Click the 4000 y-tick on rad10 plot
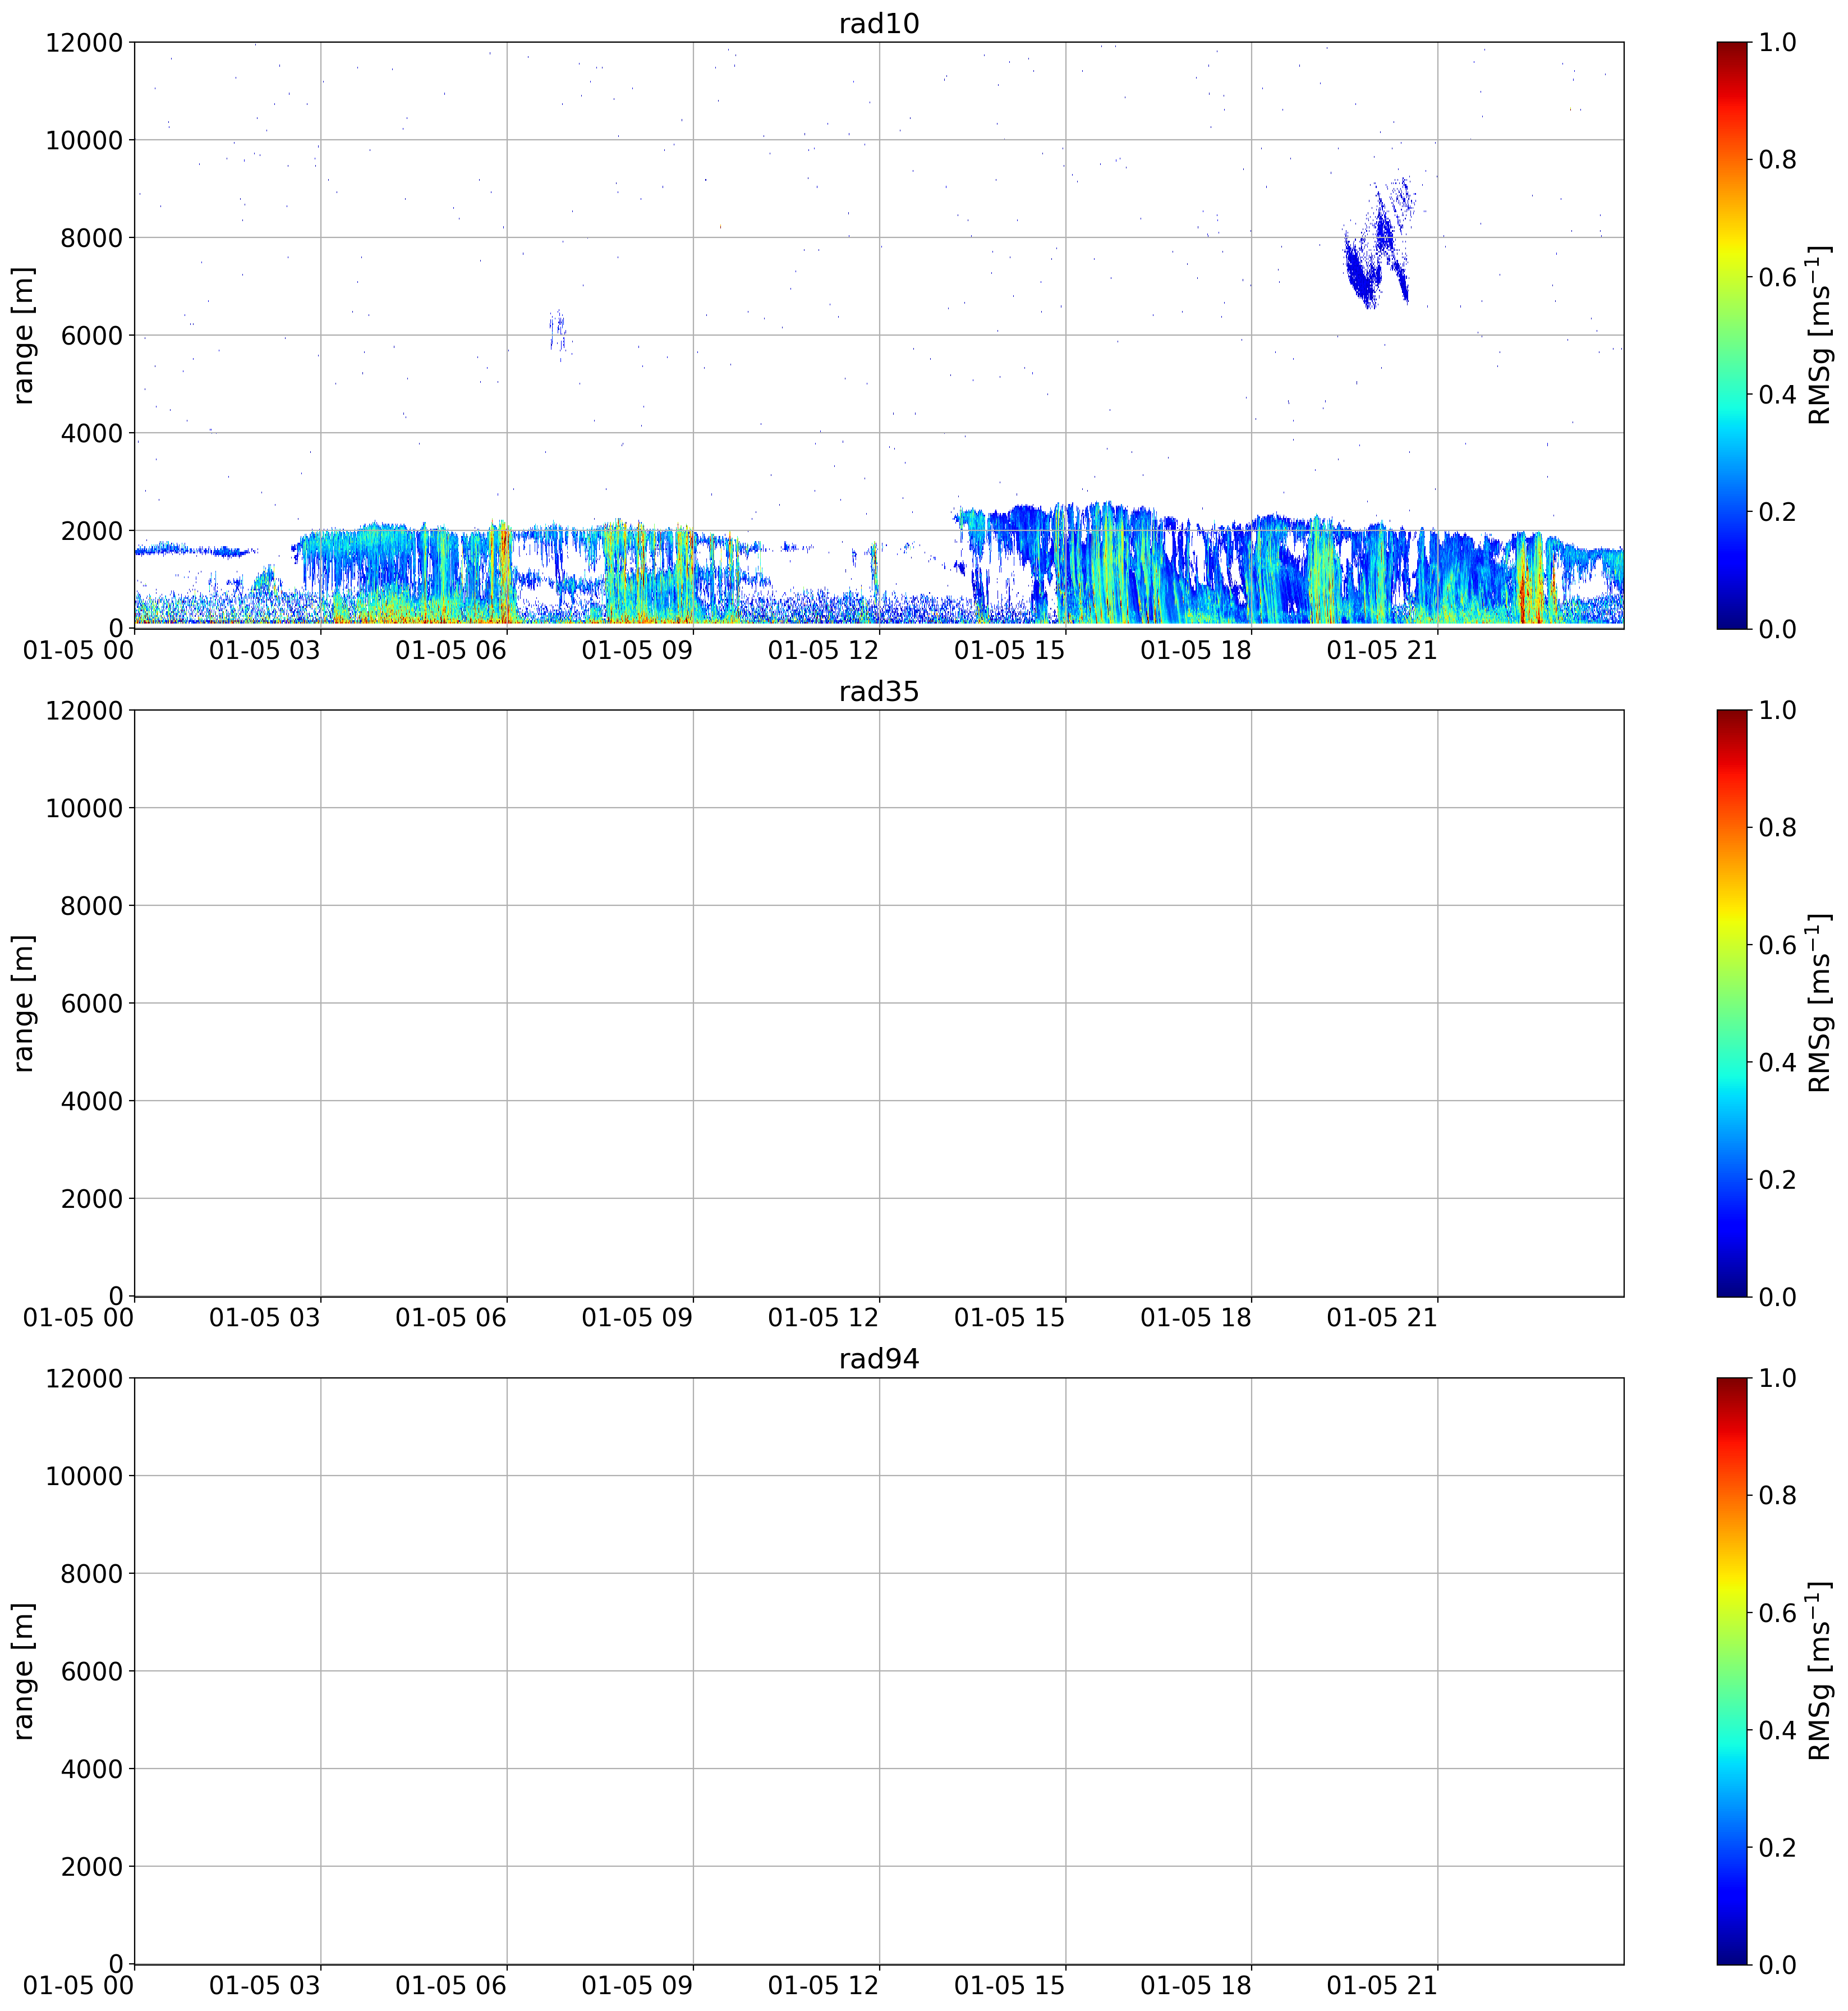The width and height of the screenshot is (1848, 2011). (x=92, y=433)
